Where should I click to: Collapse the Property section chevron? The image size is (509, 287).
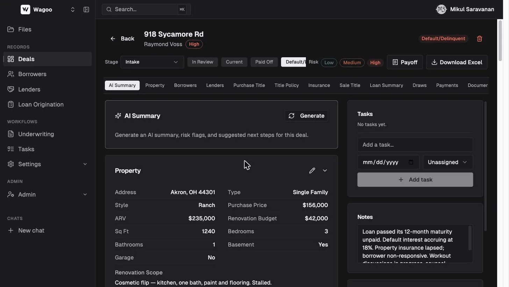325,171
